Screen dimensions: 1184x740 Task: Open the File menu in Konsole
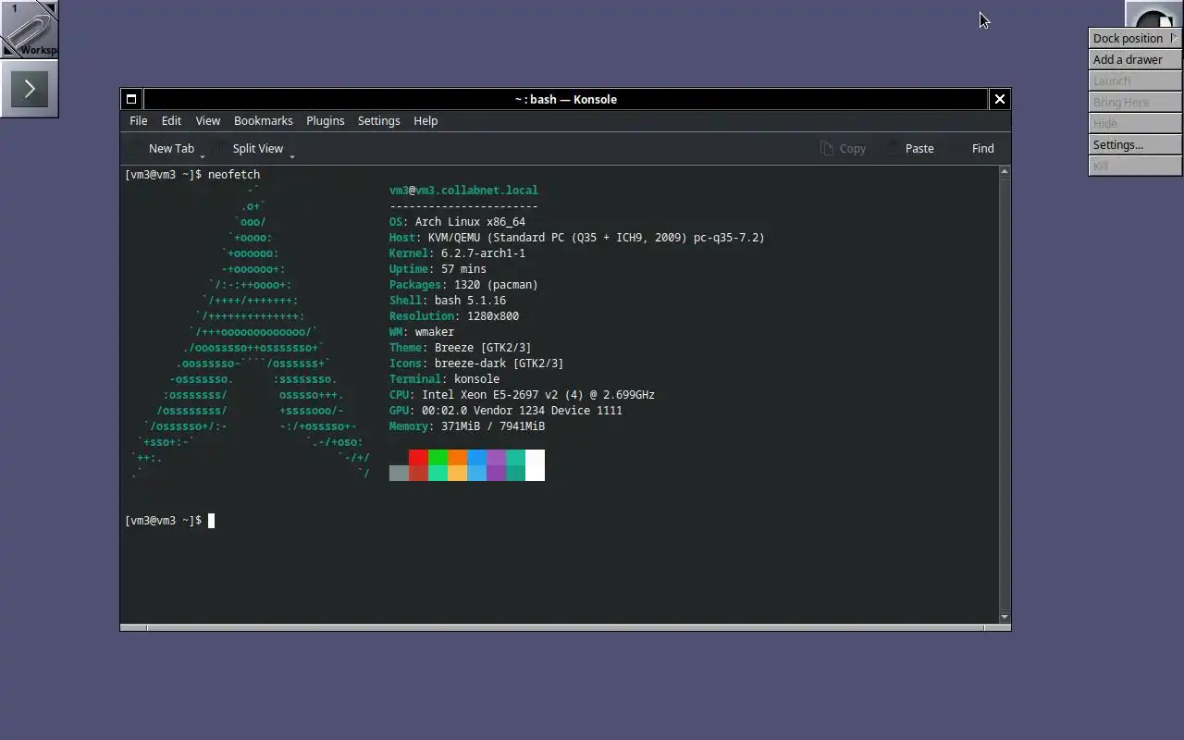tap(138, 121)
